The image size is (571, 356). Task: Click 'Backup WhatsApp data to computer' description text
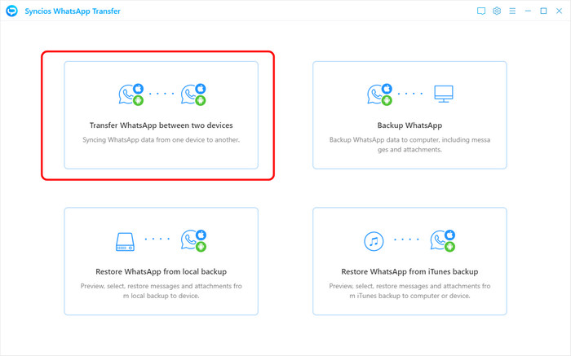409,144
